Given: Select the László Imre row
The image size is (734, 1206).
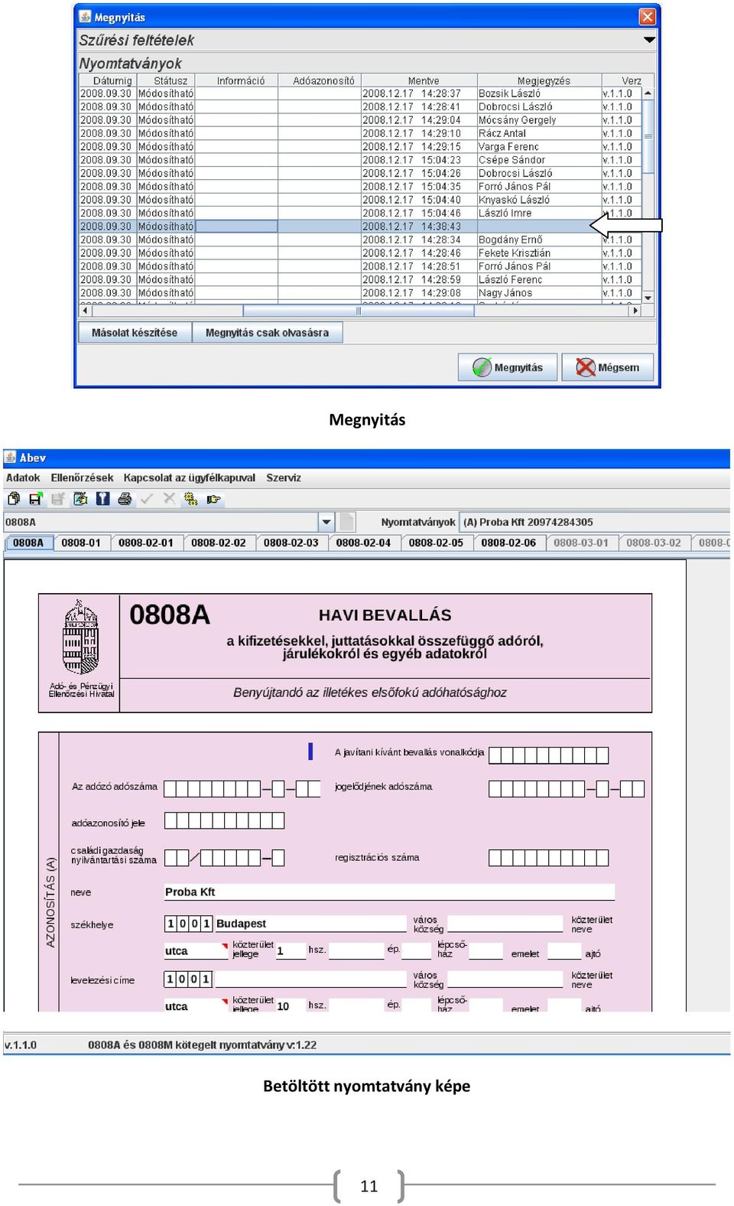Looking at the screenshot, I should (x=360, y=213).
